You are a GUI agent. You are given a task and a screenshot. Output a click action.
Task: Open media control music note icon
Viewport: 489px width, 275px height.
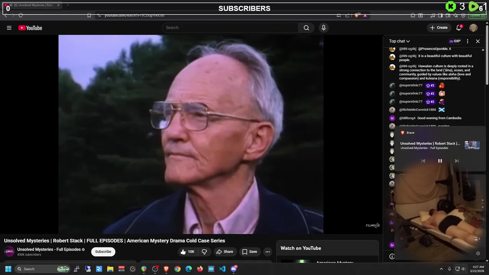point(433,15)
